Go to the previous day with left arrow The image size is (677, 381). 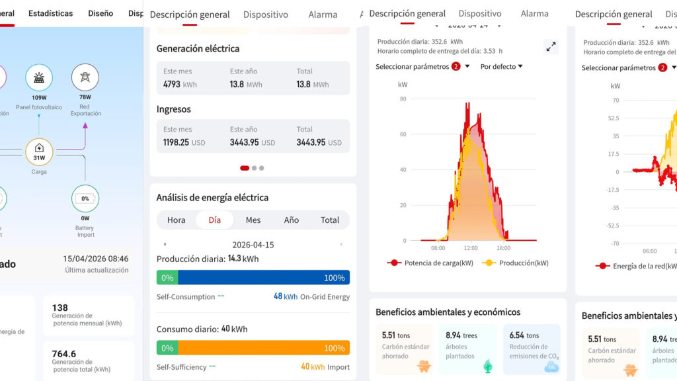pos(165,245)
